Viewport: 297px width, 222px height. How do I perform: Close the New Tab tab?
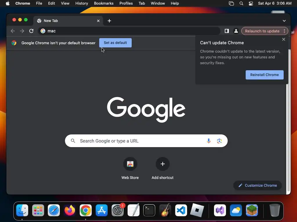(98, 21)
